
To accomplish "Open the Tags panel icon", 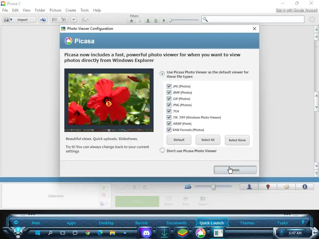I will coord(286,187).
